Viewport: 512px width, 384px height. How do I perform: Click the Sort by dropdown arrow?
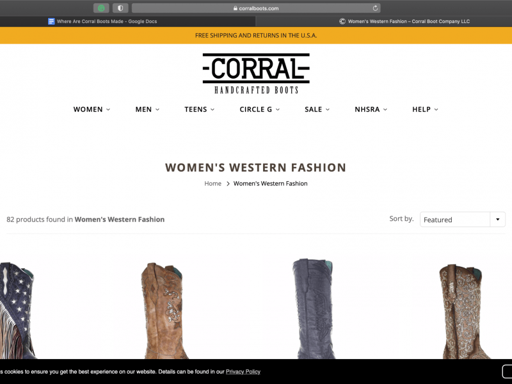tap(498, 220)
